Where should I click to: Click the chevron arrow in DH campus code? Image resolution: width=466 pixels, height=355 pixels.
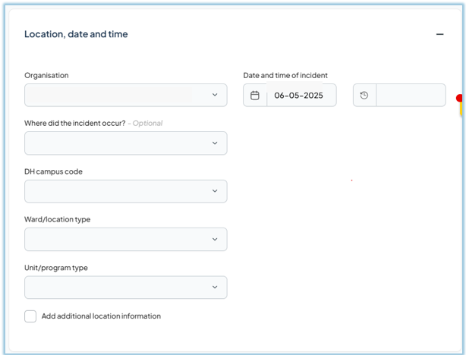[215, 191]
